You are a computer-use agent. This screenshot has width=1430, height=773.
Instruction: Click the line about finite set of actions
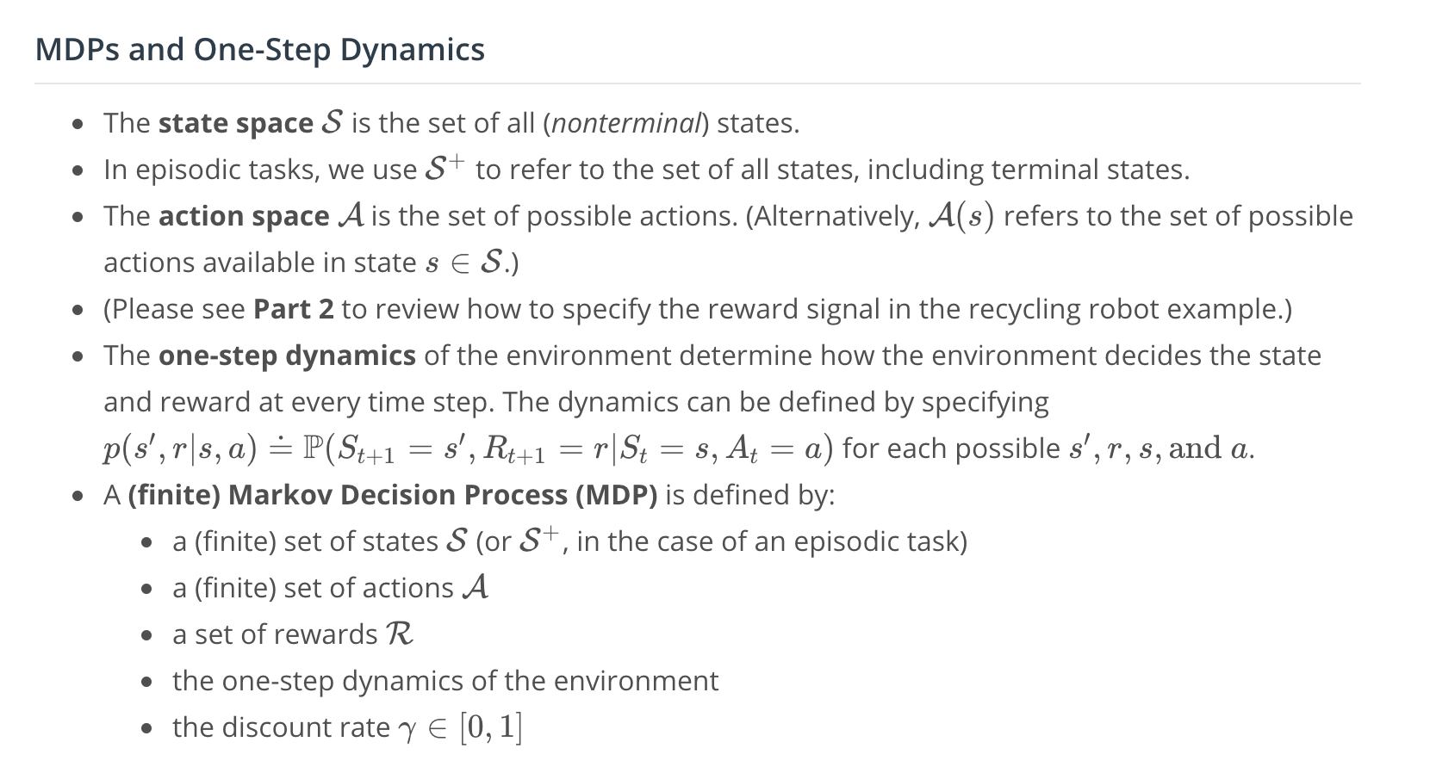331,588
